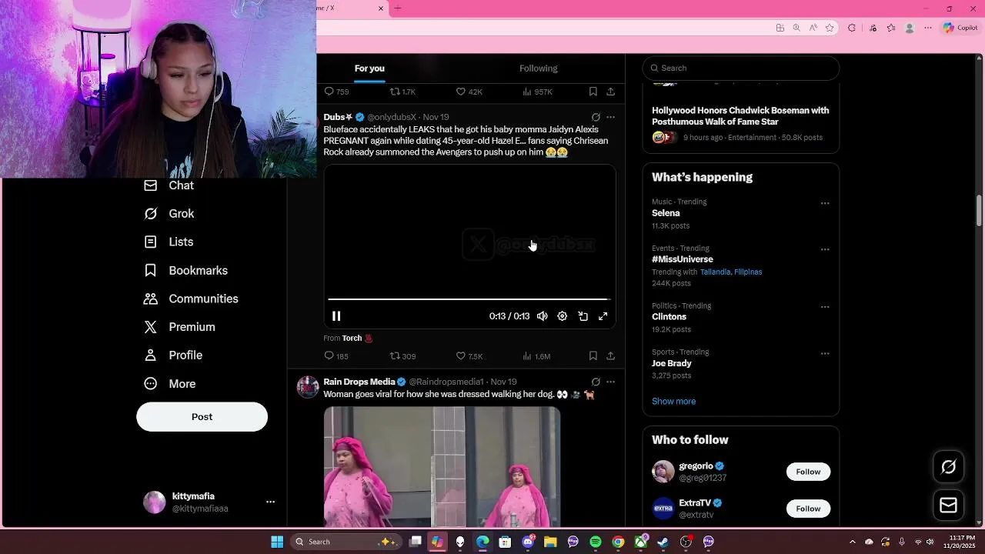
Task: Open the pink-dressed woman video thumbnail
Action: [442, 467]
